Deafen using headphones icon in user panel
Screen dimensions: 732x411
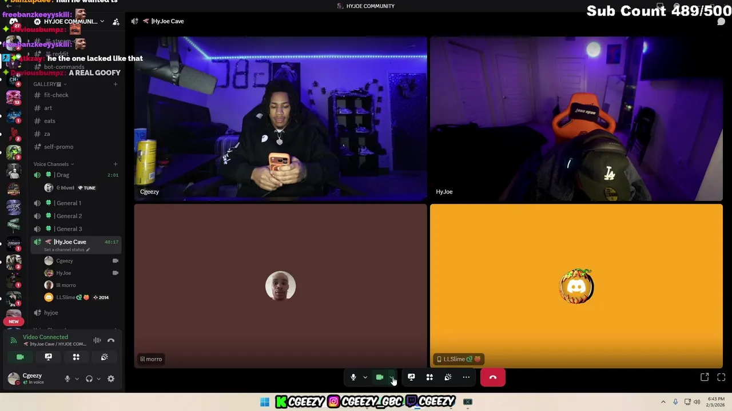click(x=89, y=378)
